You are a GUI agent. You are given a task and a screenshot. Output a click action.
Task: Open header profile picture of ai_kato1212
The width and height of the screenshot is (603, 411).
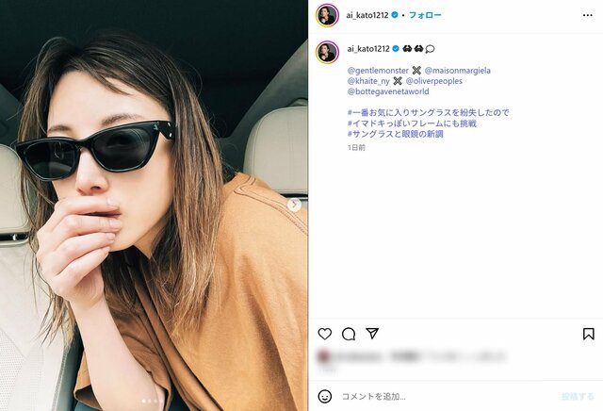(327, 15)
